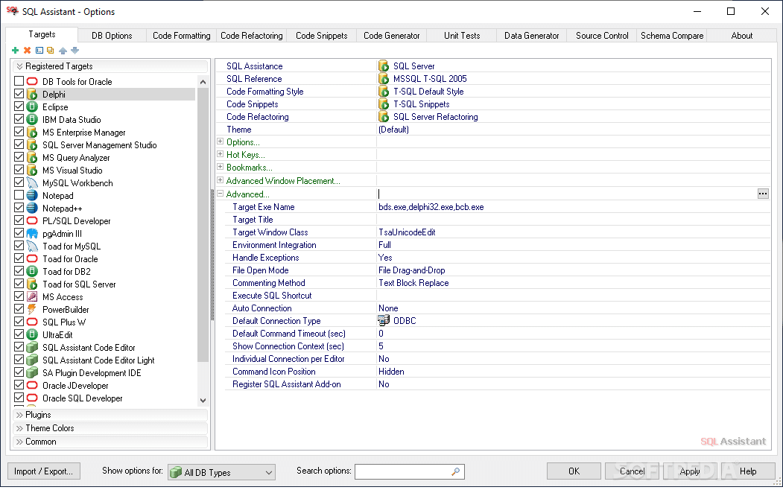Expand the Options... node
Viewport: 783px width, 490px height.
tap(221, 141)
